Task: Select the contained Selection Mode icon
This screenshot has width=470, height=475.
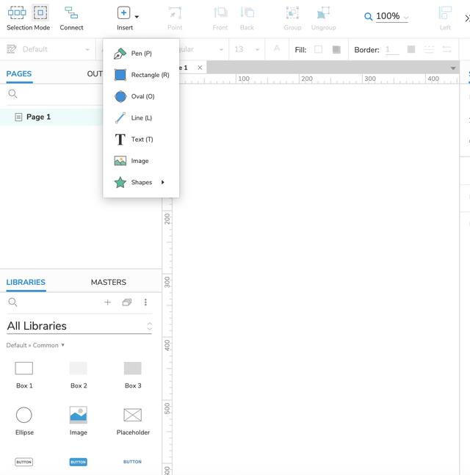Action: (40, 12)
